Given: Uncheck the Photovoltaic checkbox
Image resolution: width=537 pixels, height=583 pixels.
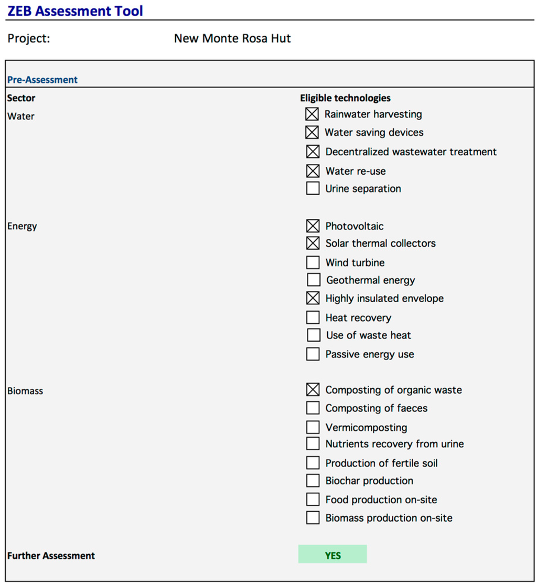Looking at the screenshot, I should tap(313, 226).
